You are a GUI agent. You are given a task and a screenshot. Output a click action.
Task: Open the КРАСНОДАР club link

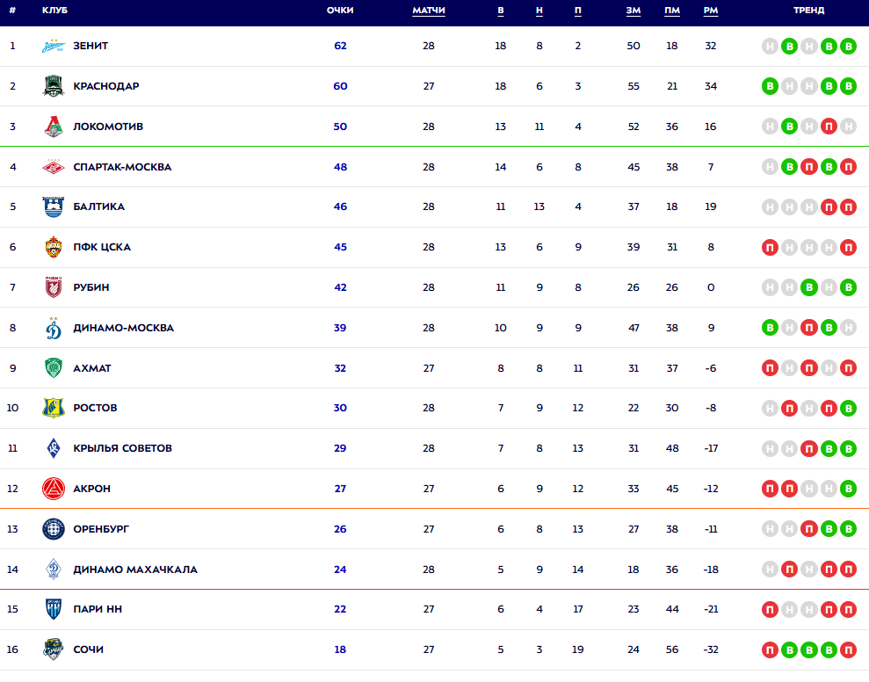click(106, 86)
